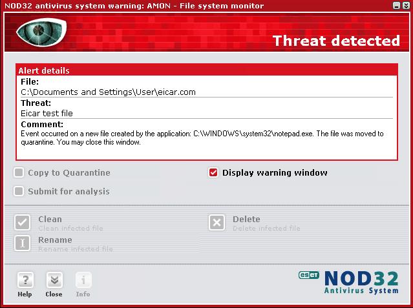Click the File: label
The width and height of the screenshot is (413, 308).
click(x=30, y=82)
